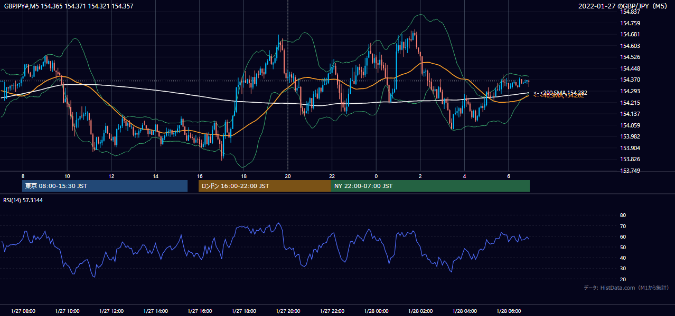Click RSI scale value 20
The width and height of the screenshot is (675, 316).
tap(623, 279)
